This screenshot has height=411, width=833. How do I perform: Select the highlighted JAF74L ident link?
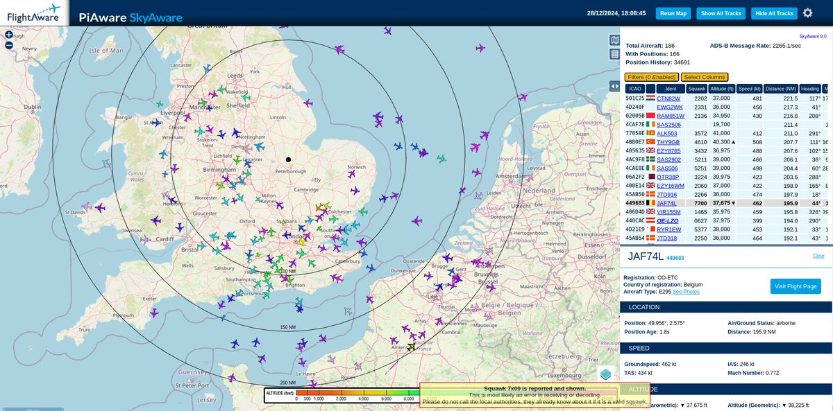667,203
